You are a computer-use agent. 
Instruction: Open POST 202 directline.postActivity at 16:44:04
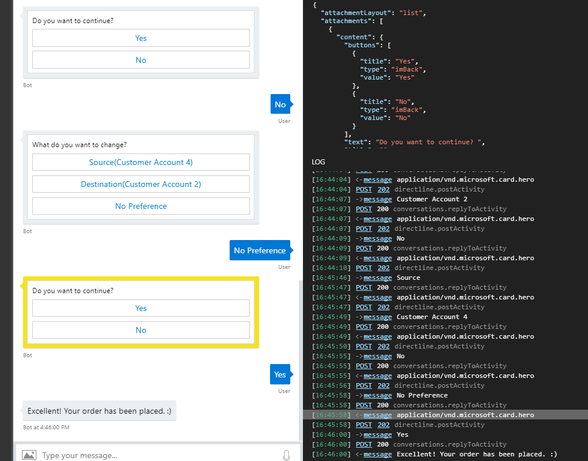383,189
